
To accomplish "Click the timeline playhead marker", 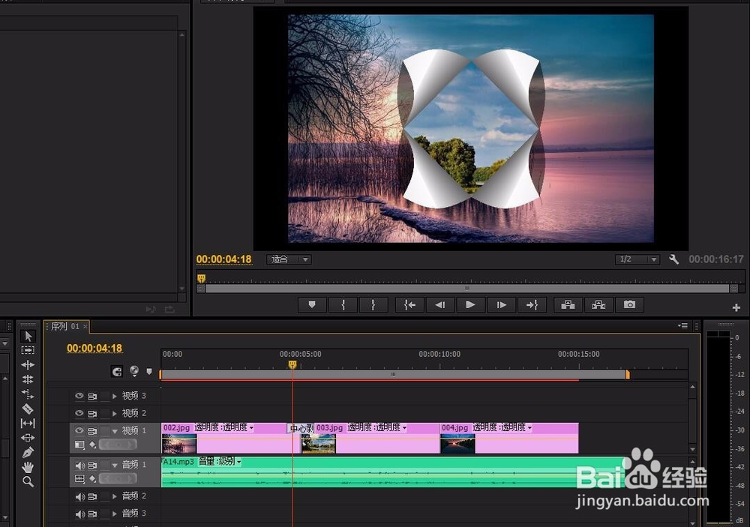I will coord(292,365).
